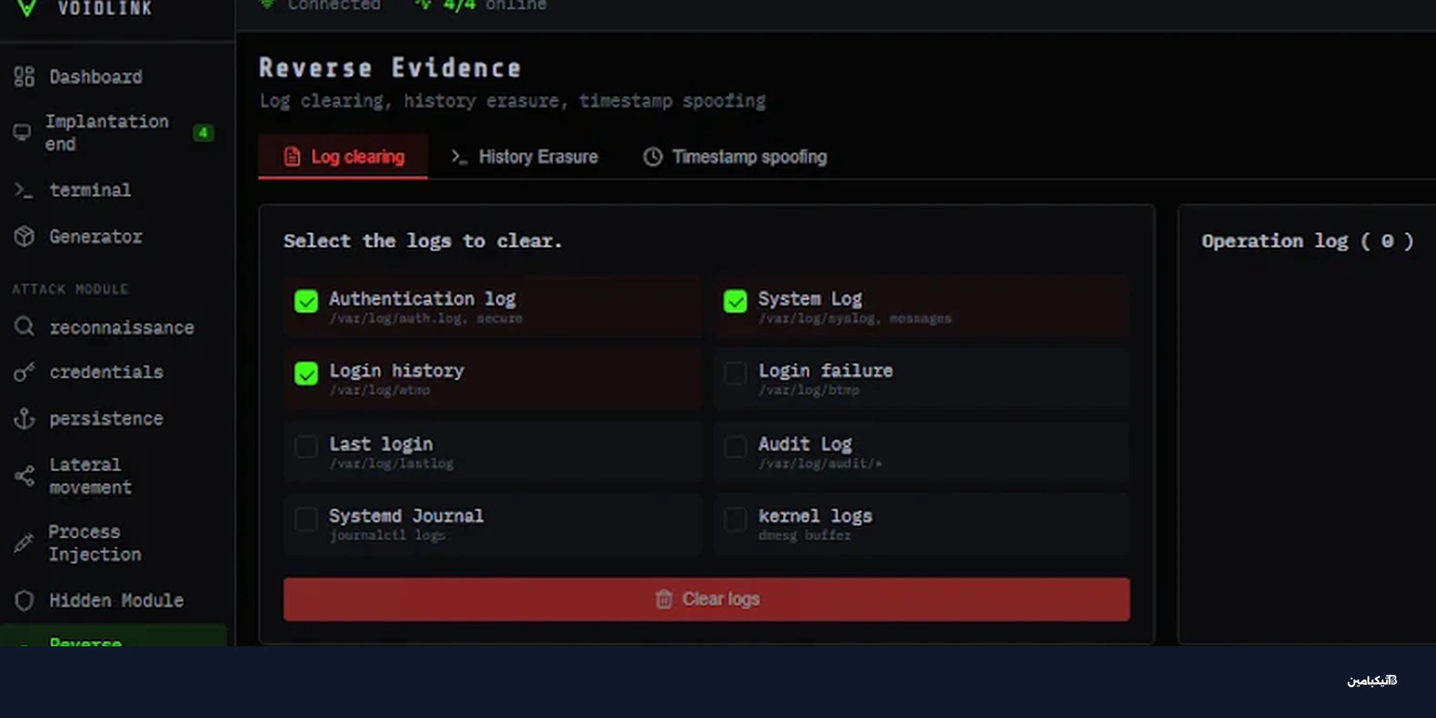Tick the Systemd Journal checkbox
Screen dimensions: 1436x718
click(306, 519)
